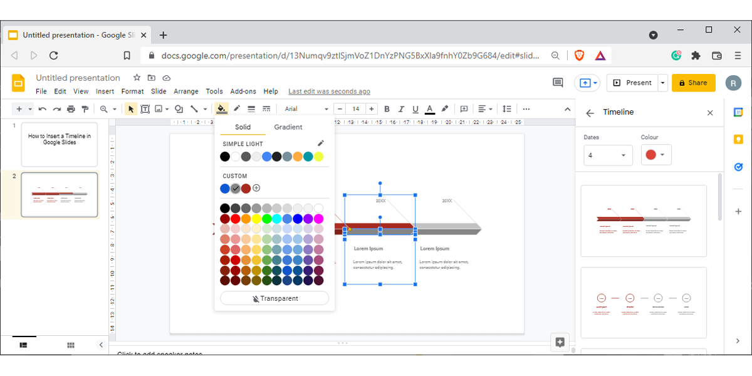
Task: Select the cursor select tool
Action: [x=131, y=109]
